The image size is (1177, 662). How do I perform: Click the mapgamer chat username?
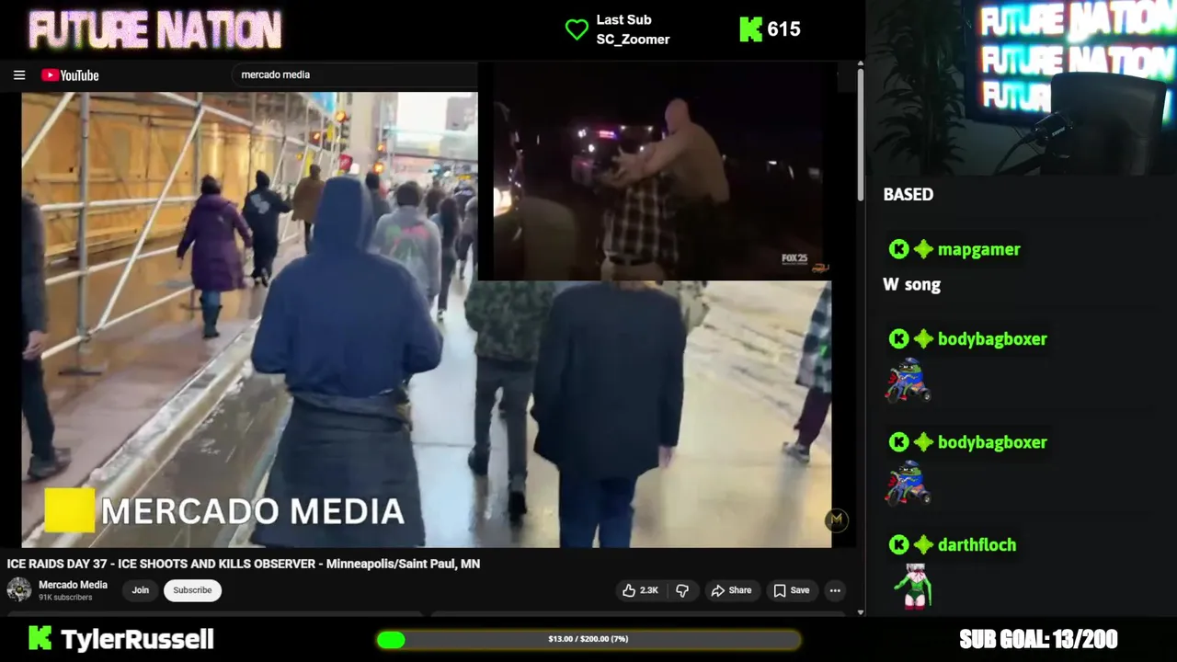coord(978,249)
